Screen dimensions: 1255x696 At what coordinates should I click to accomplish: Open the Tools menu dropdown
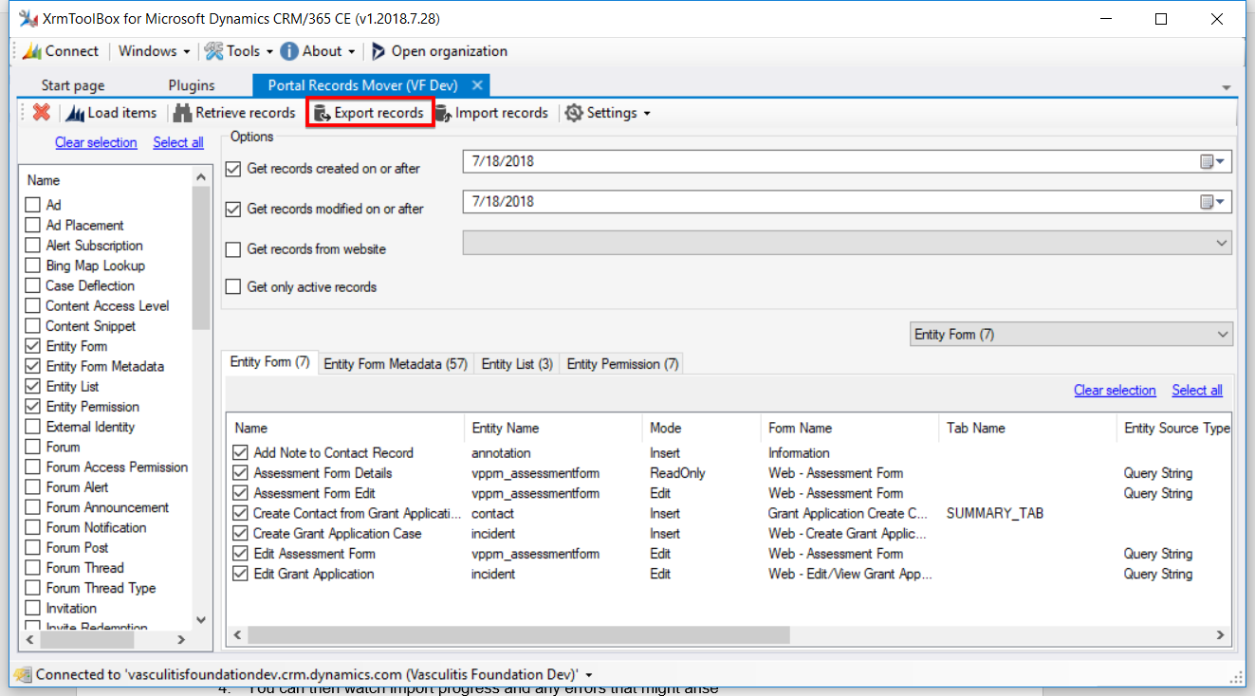coord(239,51)
